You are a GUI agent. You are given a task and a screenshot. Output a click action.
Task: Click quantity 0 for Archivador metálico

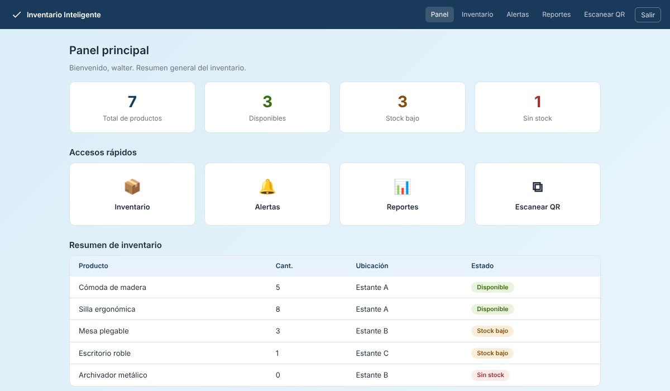278,375
